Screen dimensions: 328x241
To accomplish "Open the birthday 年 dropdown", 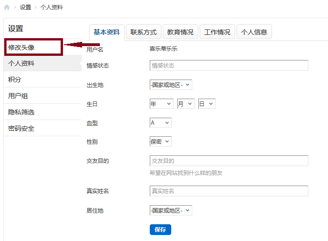I will 161,104.
